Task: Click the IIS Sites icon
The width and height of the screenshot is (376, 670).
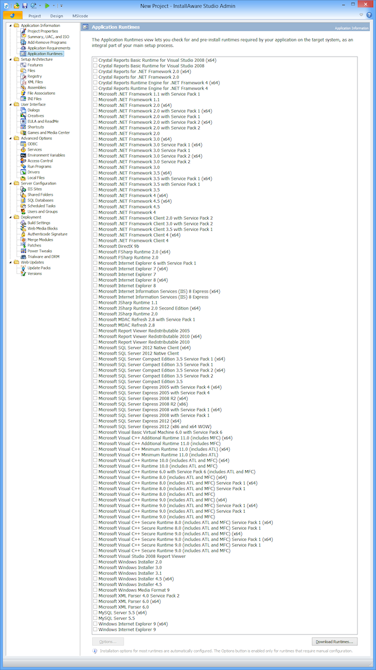Action: click(24, 189)
